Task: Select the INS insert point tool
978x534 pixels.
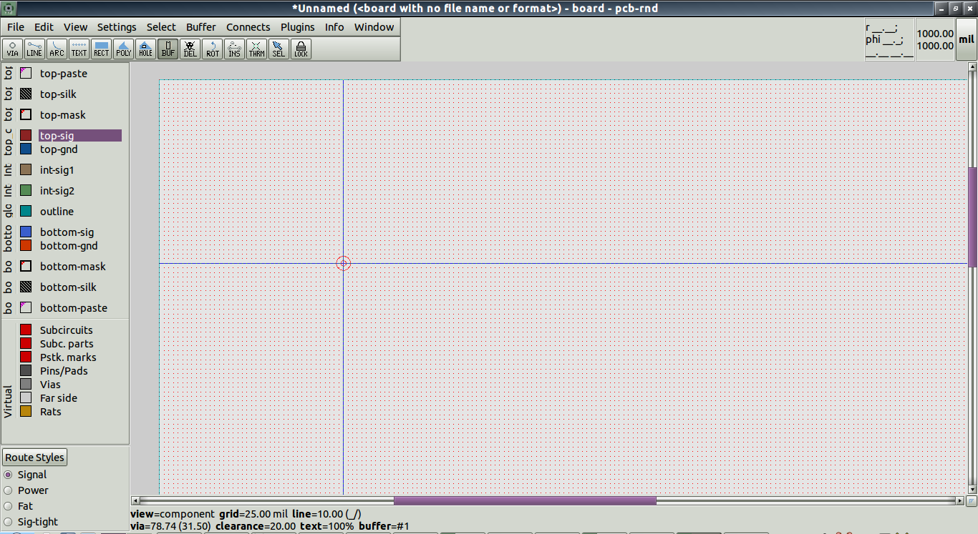Action: point(235,49)
